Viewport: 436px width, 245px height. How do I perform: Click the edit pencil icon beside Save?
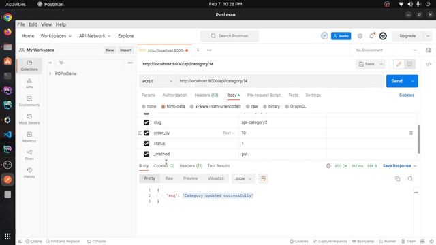399,64
